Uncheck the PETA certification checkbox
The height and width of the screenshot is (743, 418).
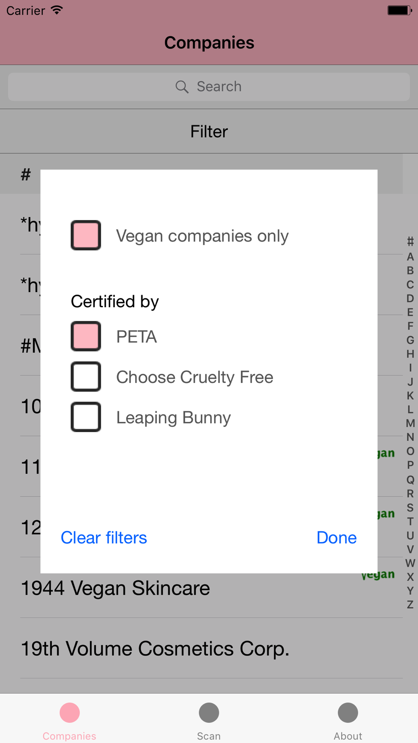tap(86, 336)
